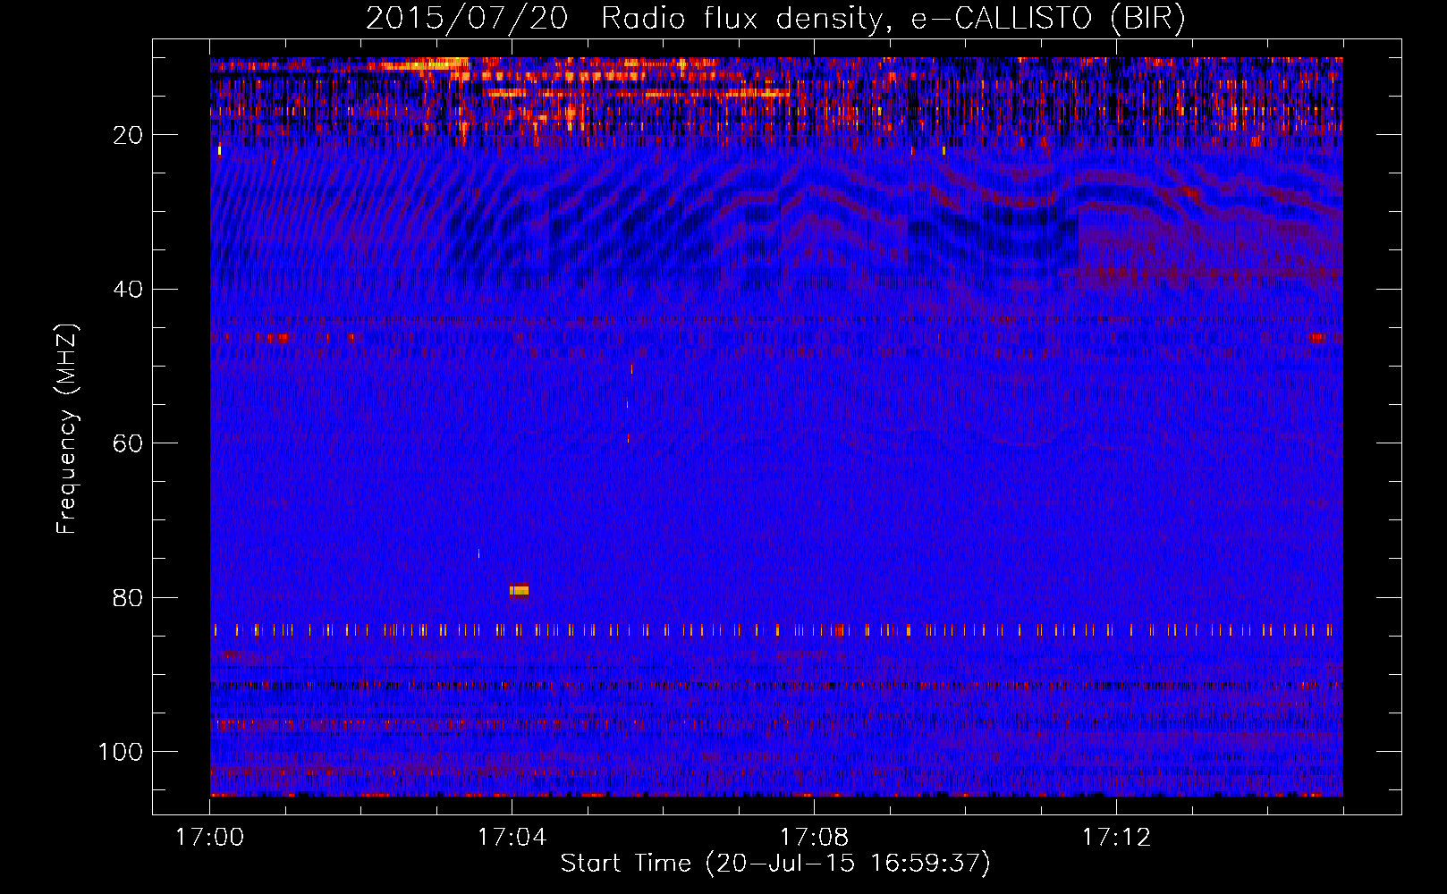This screenshot has height=894, width=1447.
Task: Click the '100' frequency tick label
Action: point(121,752)
